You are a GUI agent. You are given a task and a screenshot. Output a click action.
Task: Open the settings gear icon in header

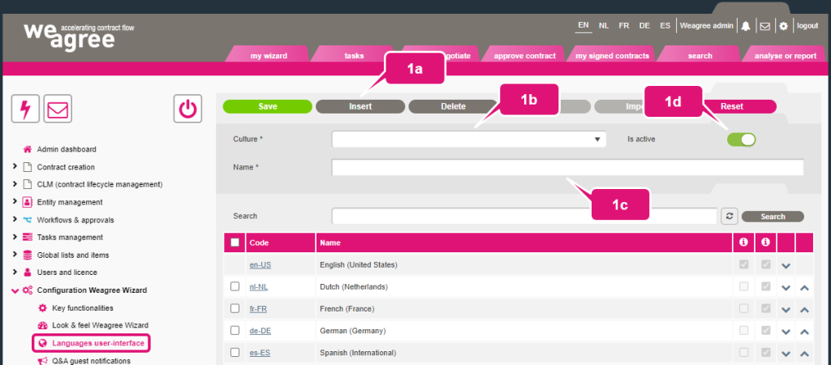click(x=783, y=26)
